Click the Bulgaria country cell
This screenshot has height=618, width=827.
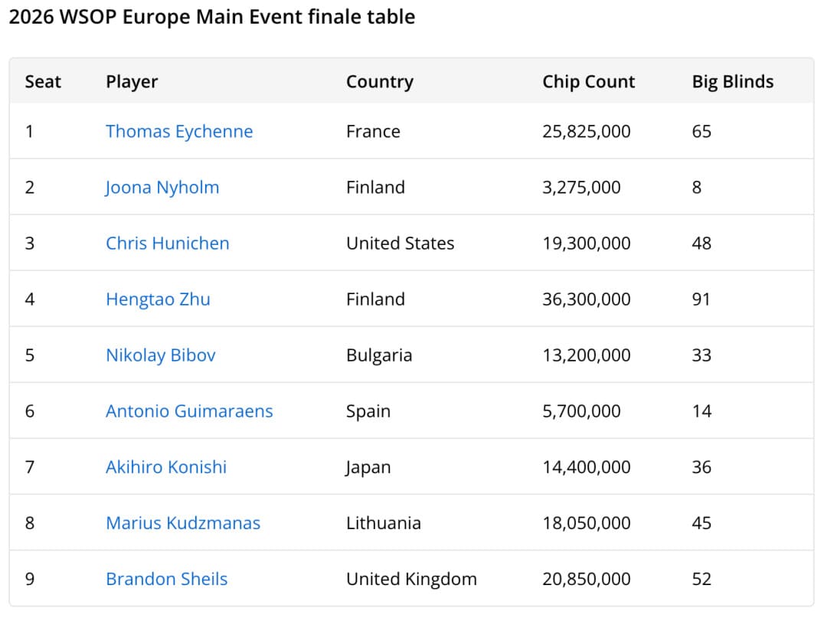(379, 355)
